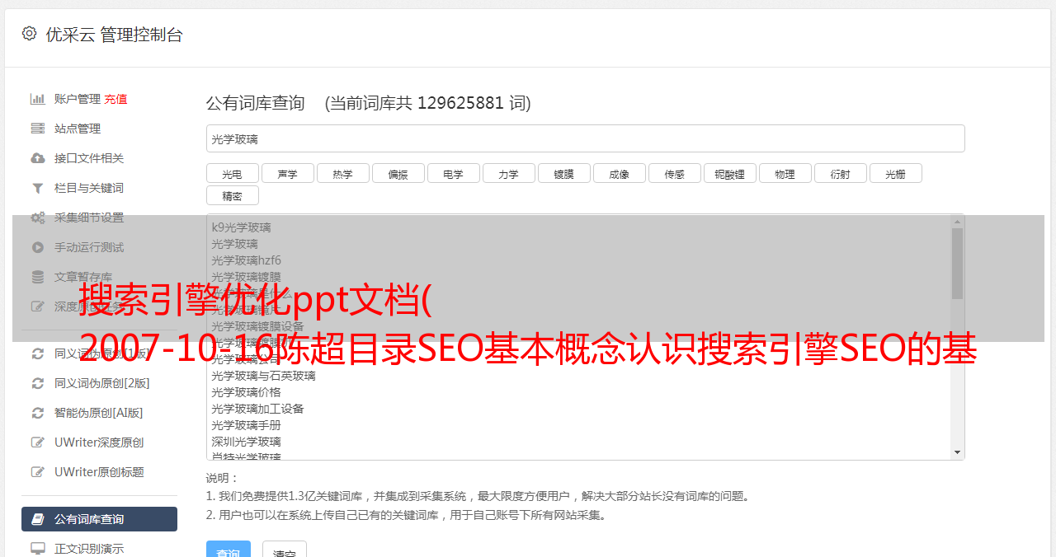Click the keyword search input field

pyautogui.click(x=585, y=138)
